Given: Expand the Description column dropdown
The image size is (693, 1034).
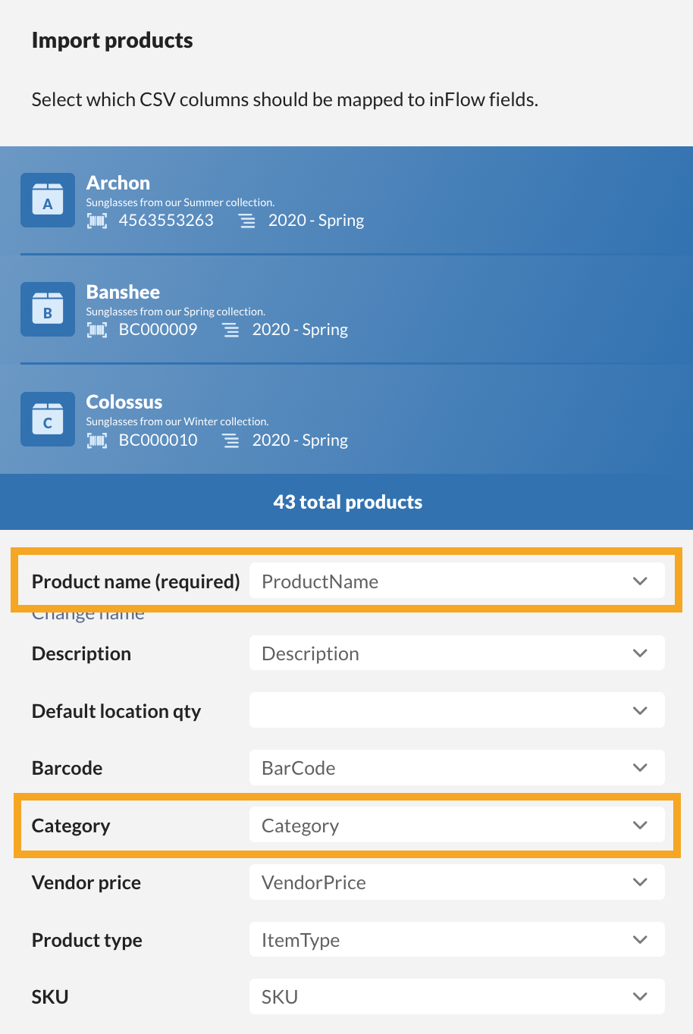Looking at the screenshot, I should [456, 653].
